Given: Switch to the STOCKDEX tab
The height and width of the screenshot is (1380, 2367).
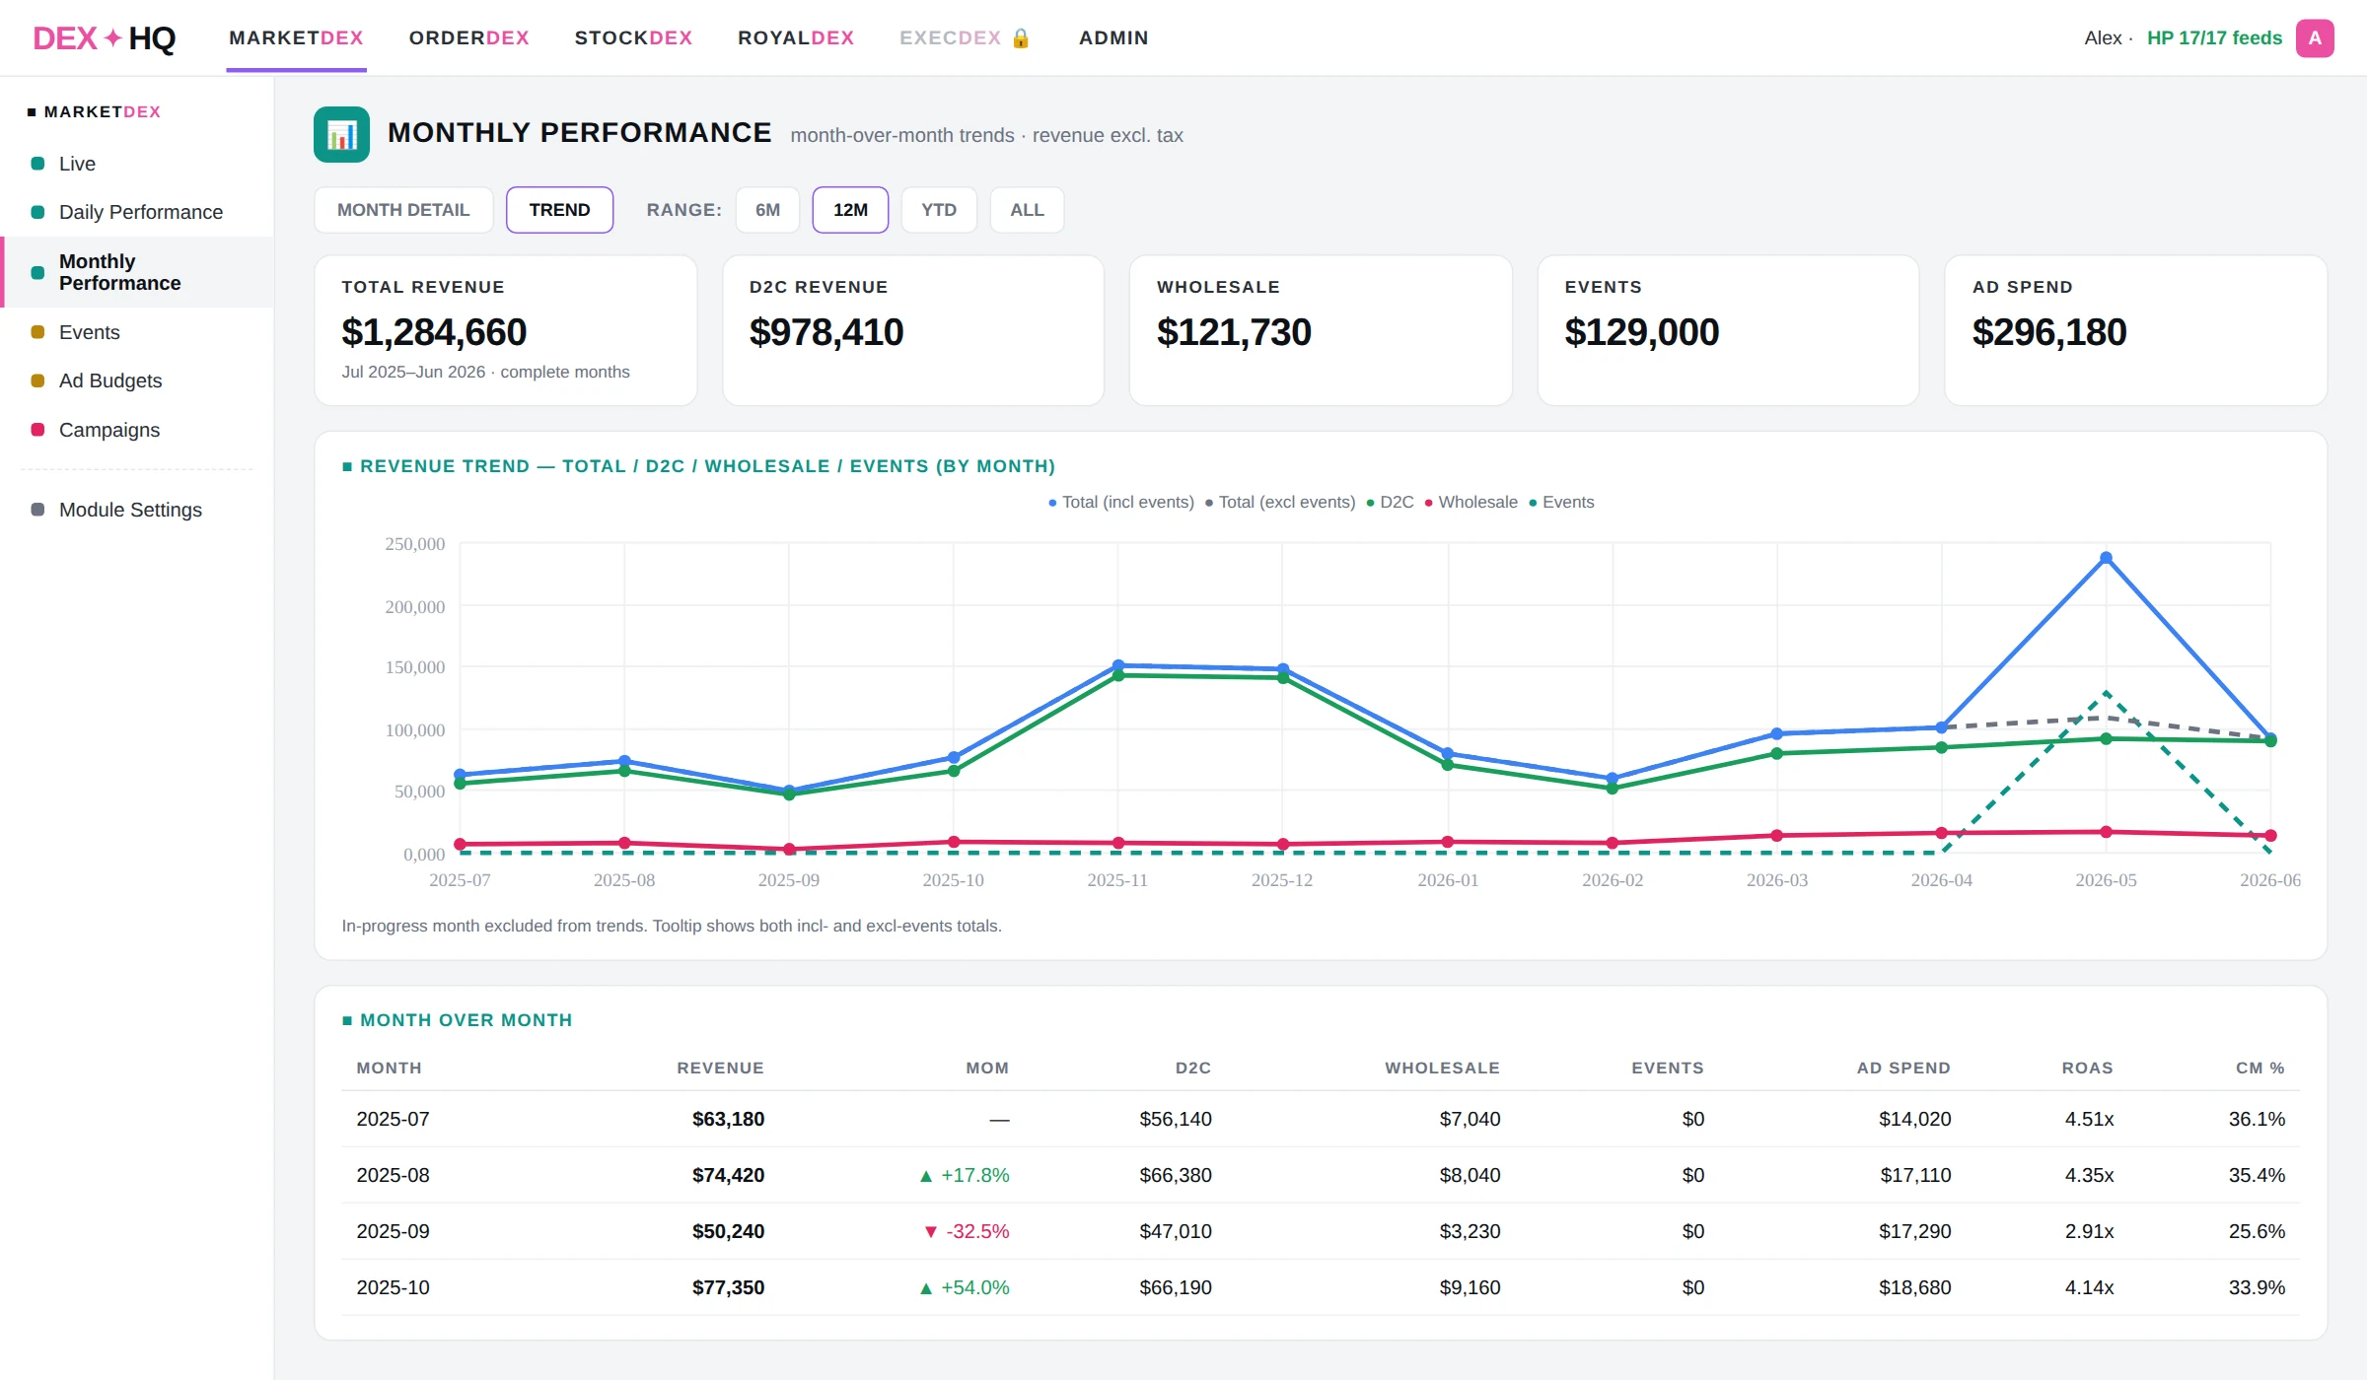Looking at the screenshot, I should [x=633, y=38].
